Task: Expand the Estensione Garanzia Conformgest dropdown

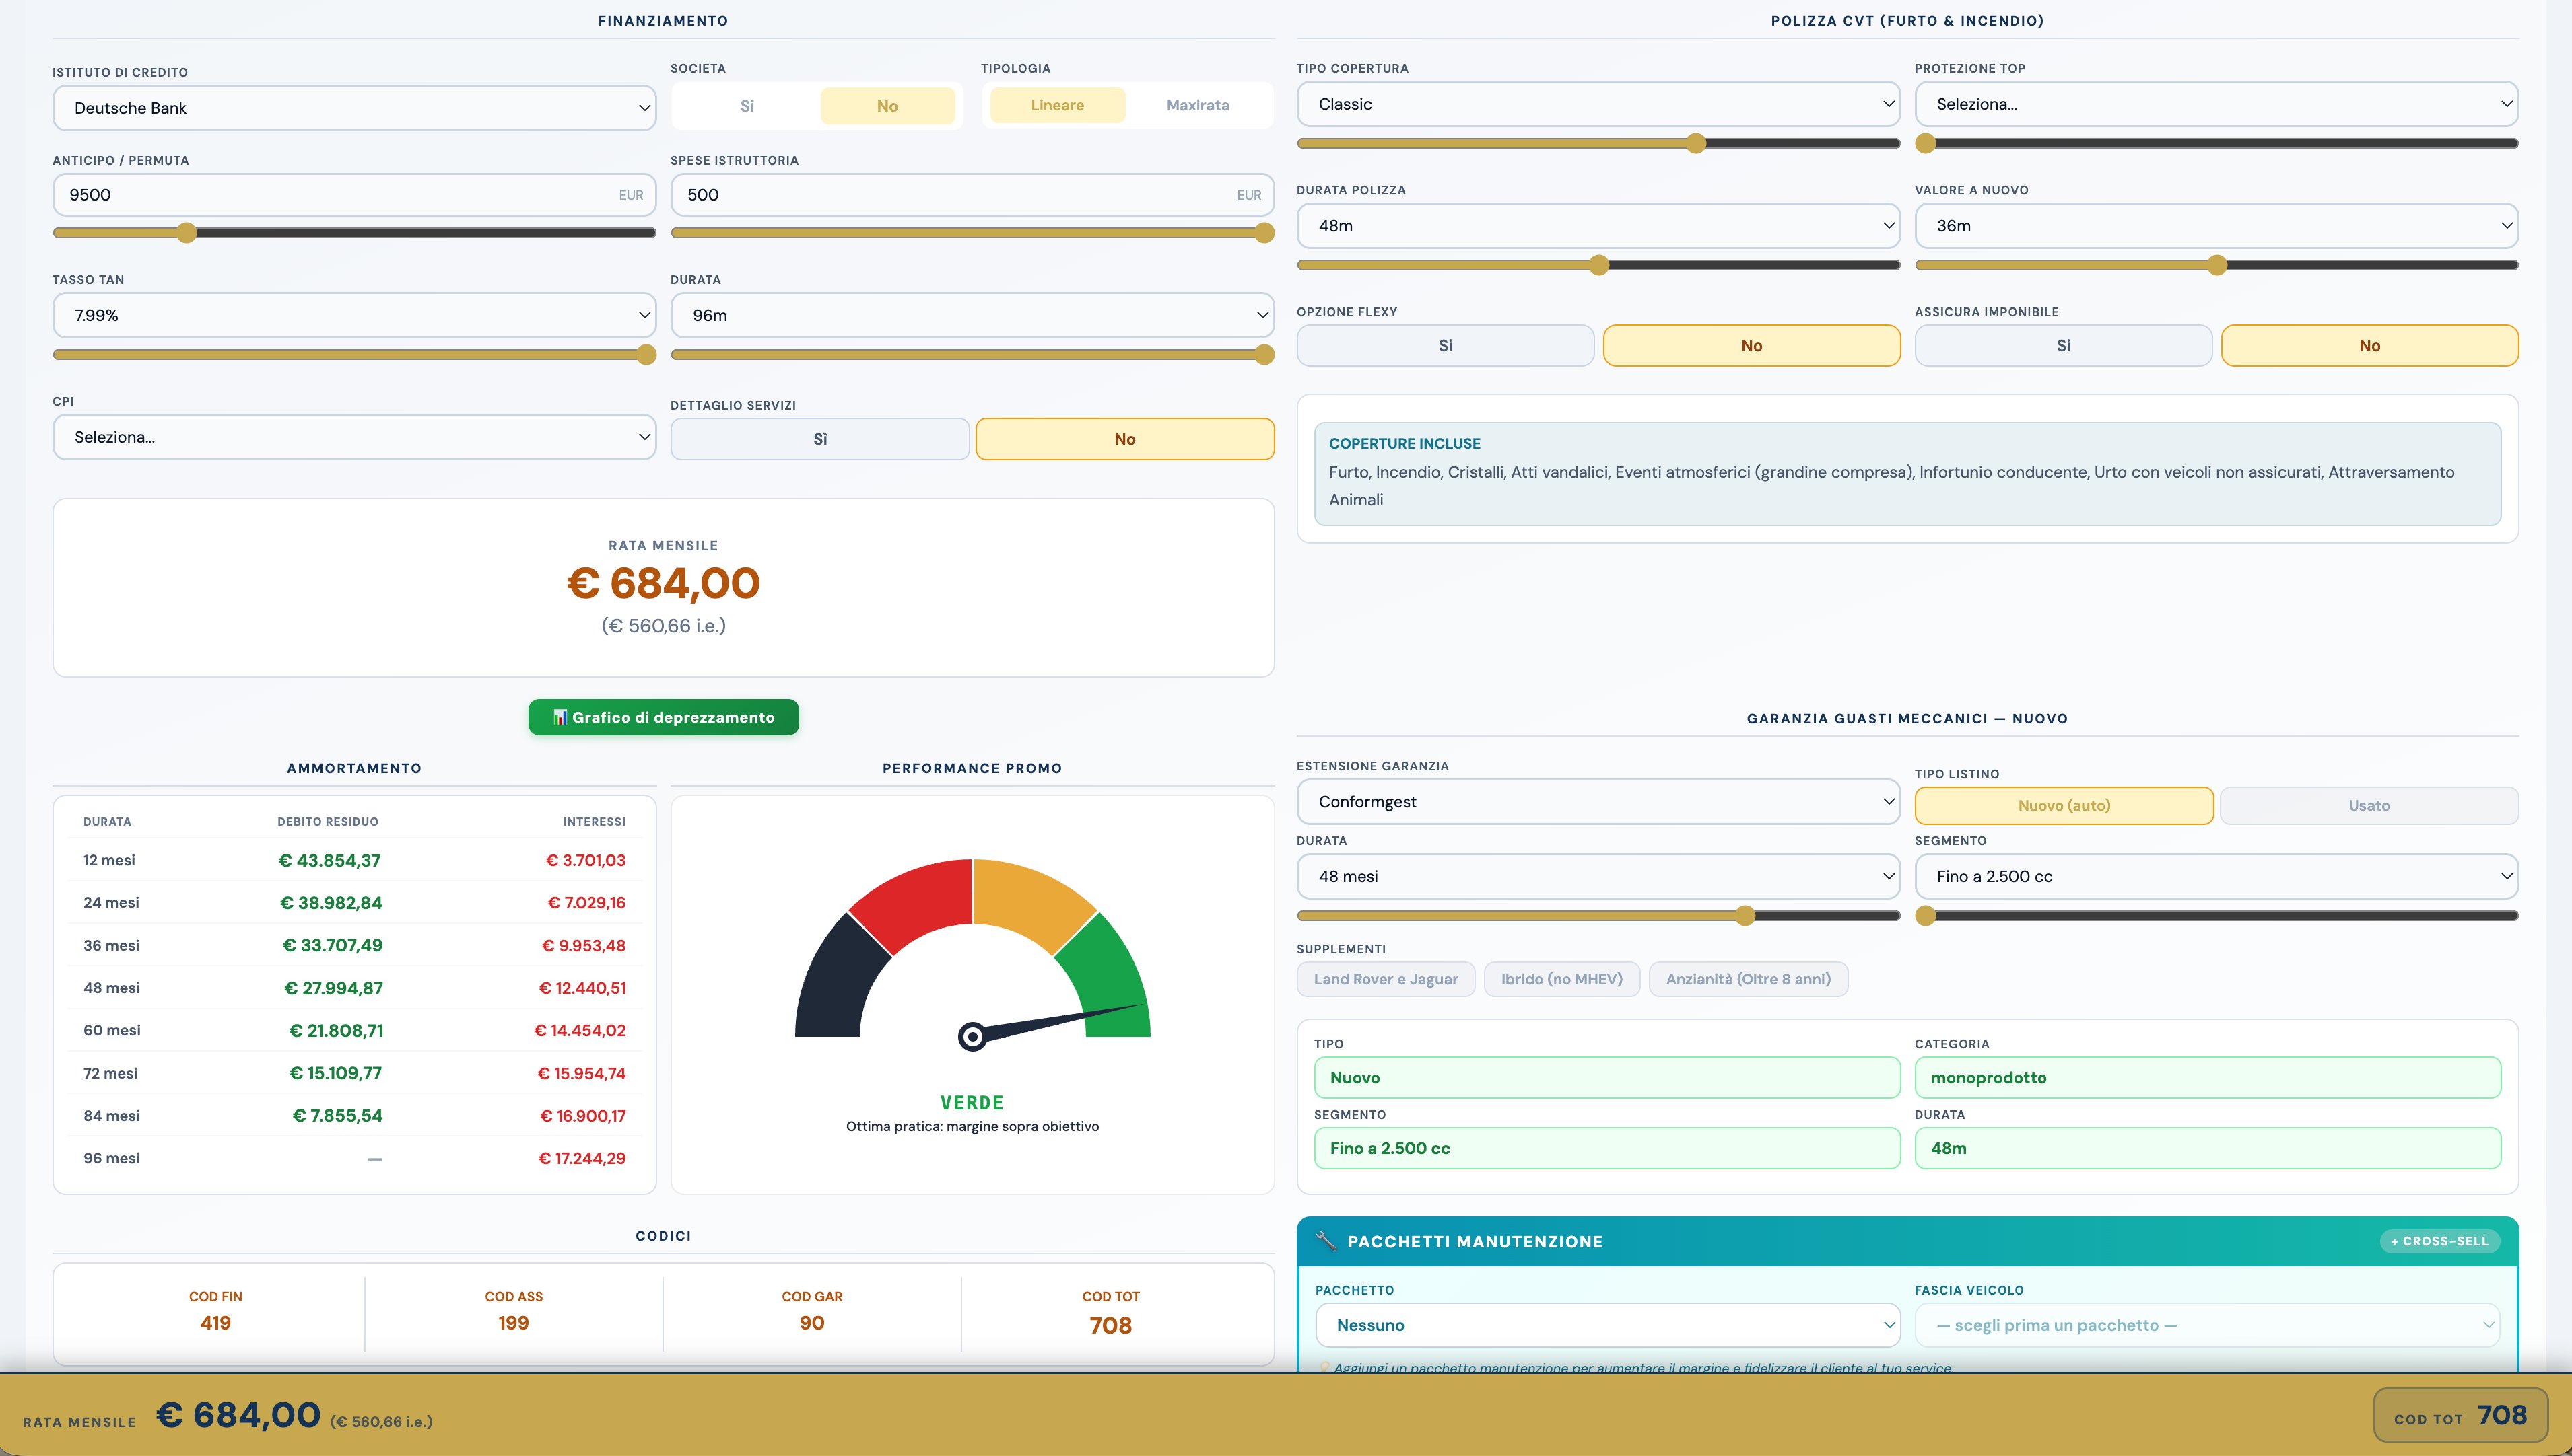Action: (1598, 802)
